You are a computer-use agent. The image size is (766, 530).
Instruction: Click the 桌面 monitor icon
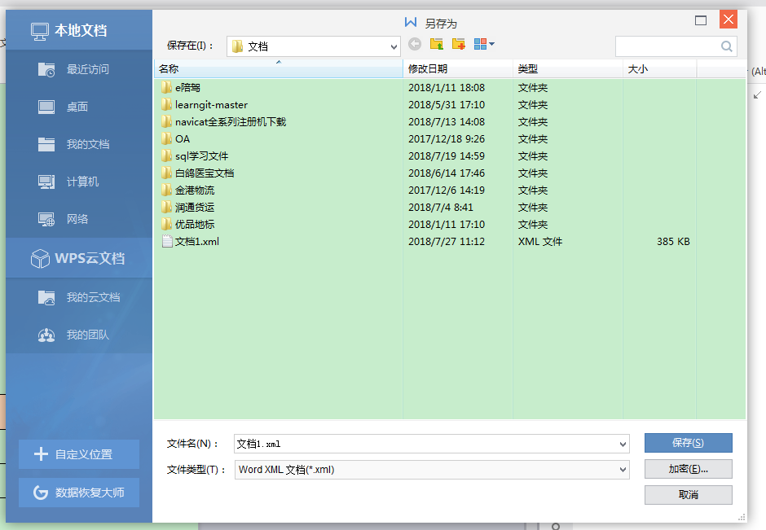(x=46, y=107)
